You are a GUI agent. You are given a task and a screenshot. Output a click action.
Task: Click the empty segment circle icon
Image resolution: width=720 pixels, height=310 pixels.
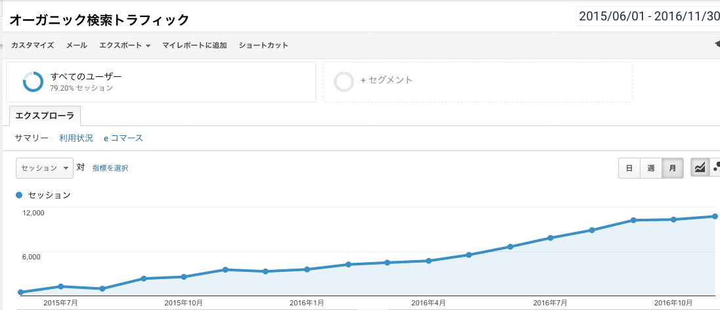click(344, 81)
